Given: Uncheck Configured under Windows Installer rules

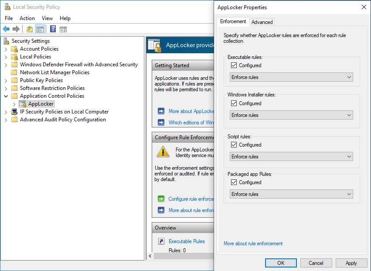Looking at the screenshot, I should coord(234,103).
